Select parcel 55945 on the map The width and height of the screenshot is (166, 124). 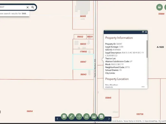(108, 98)
